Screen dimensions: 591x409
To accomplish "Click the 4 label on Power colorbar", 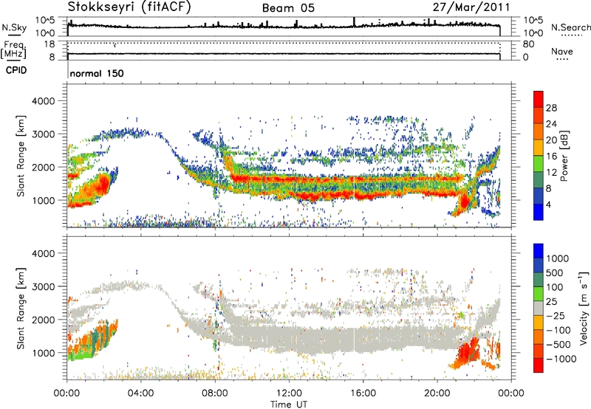I will pos(548,205).
